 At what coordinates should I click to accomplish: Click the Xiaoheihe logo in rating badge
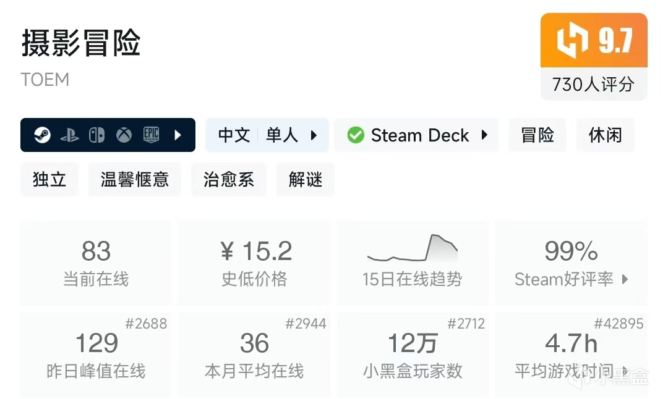click(572, 41)
